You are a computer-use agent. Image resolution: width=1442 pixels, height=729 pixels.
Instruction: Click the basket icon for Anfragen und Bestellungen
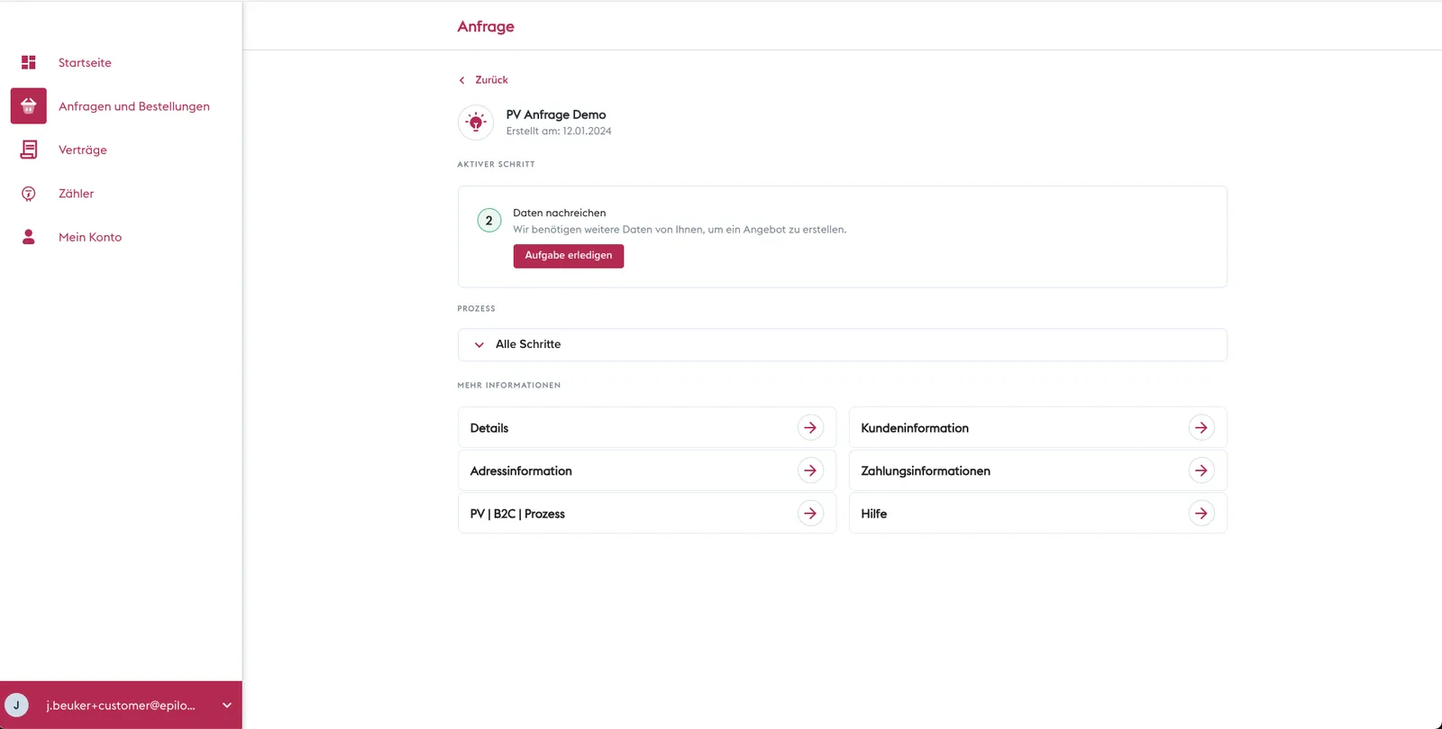click(x=29, y=106)
